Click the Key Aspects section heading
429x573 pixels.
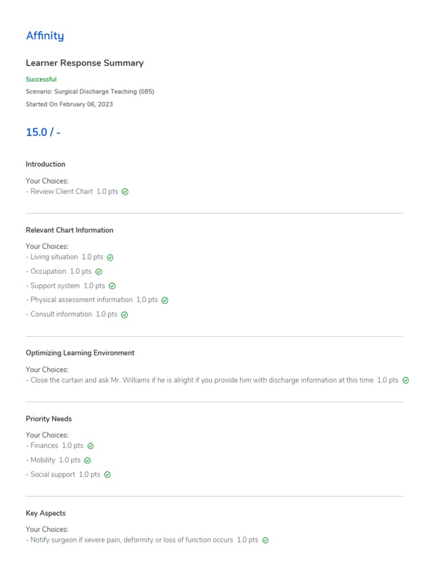(45, 513)
